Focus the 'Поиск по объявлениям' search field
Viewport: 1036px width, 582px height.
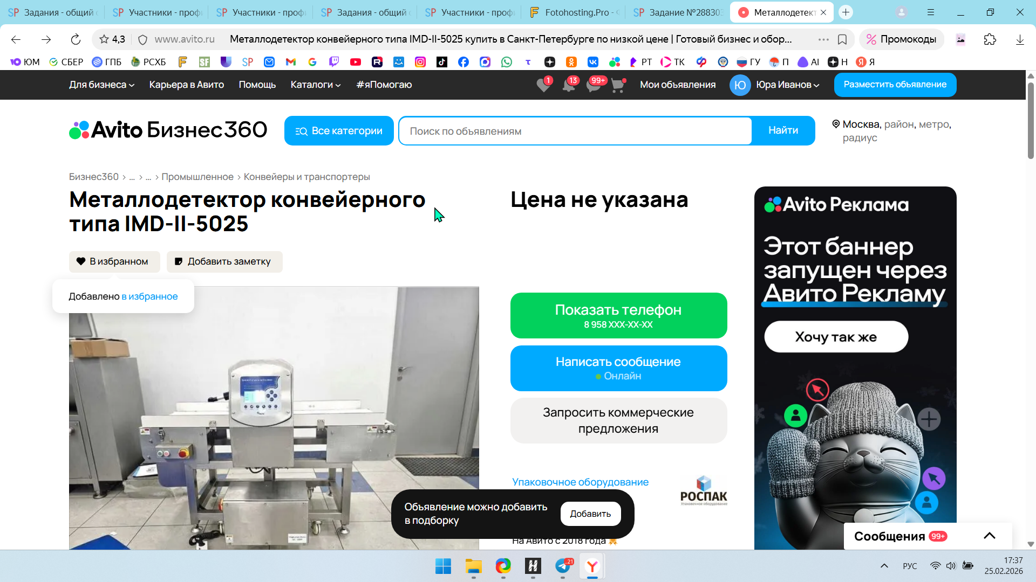(575, 131)
